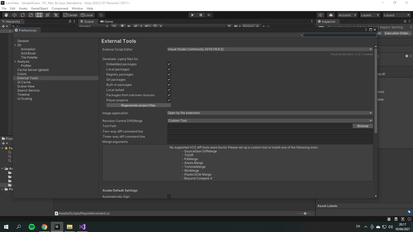The height and width of the screenshot is (232, 413).
Task: Open the collab services icon
Action: click(321, 15)
